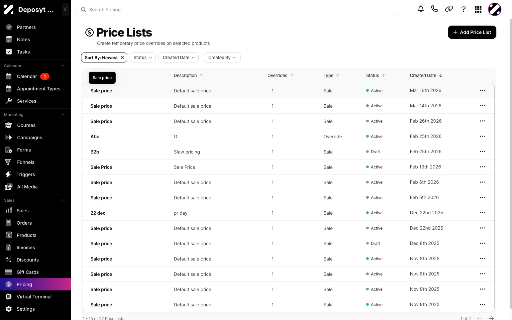This screenshot has width=512, height=320.
Task: Click the Add Price List button
Action: click(472, 32)
